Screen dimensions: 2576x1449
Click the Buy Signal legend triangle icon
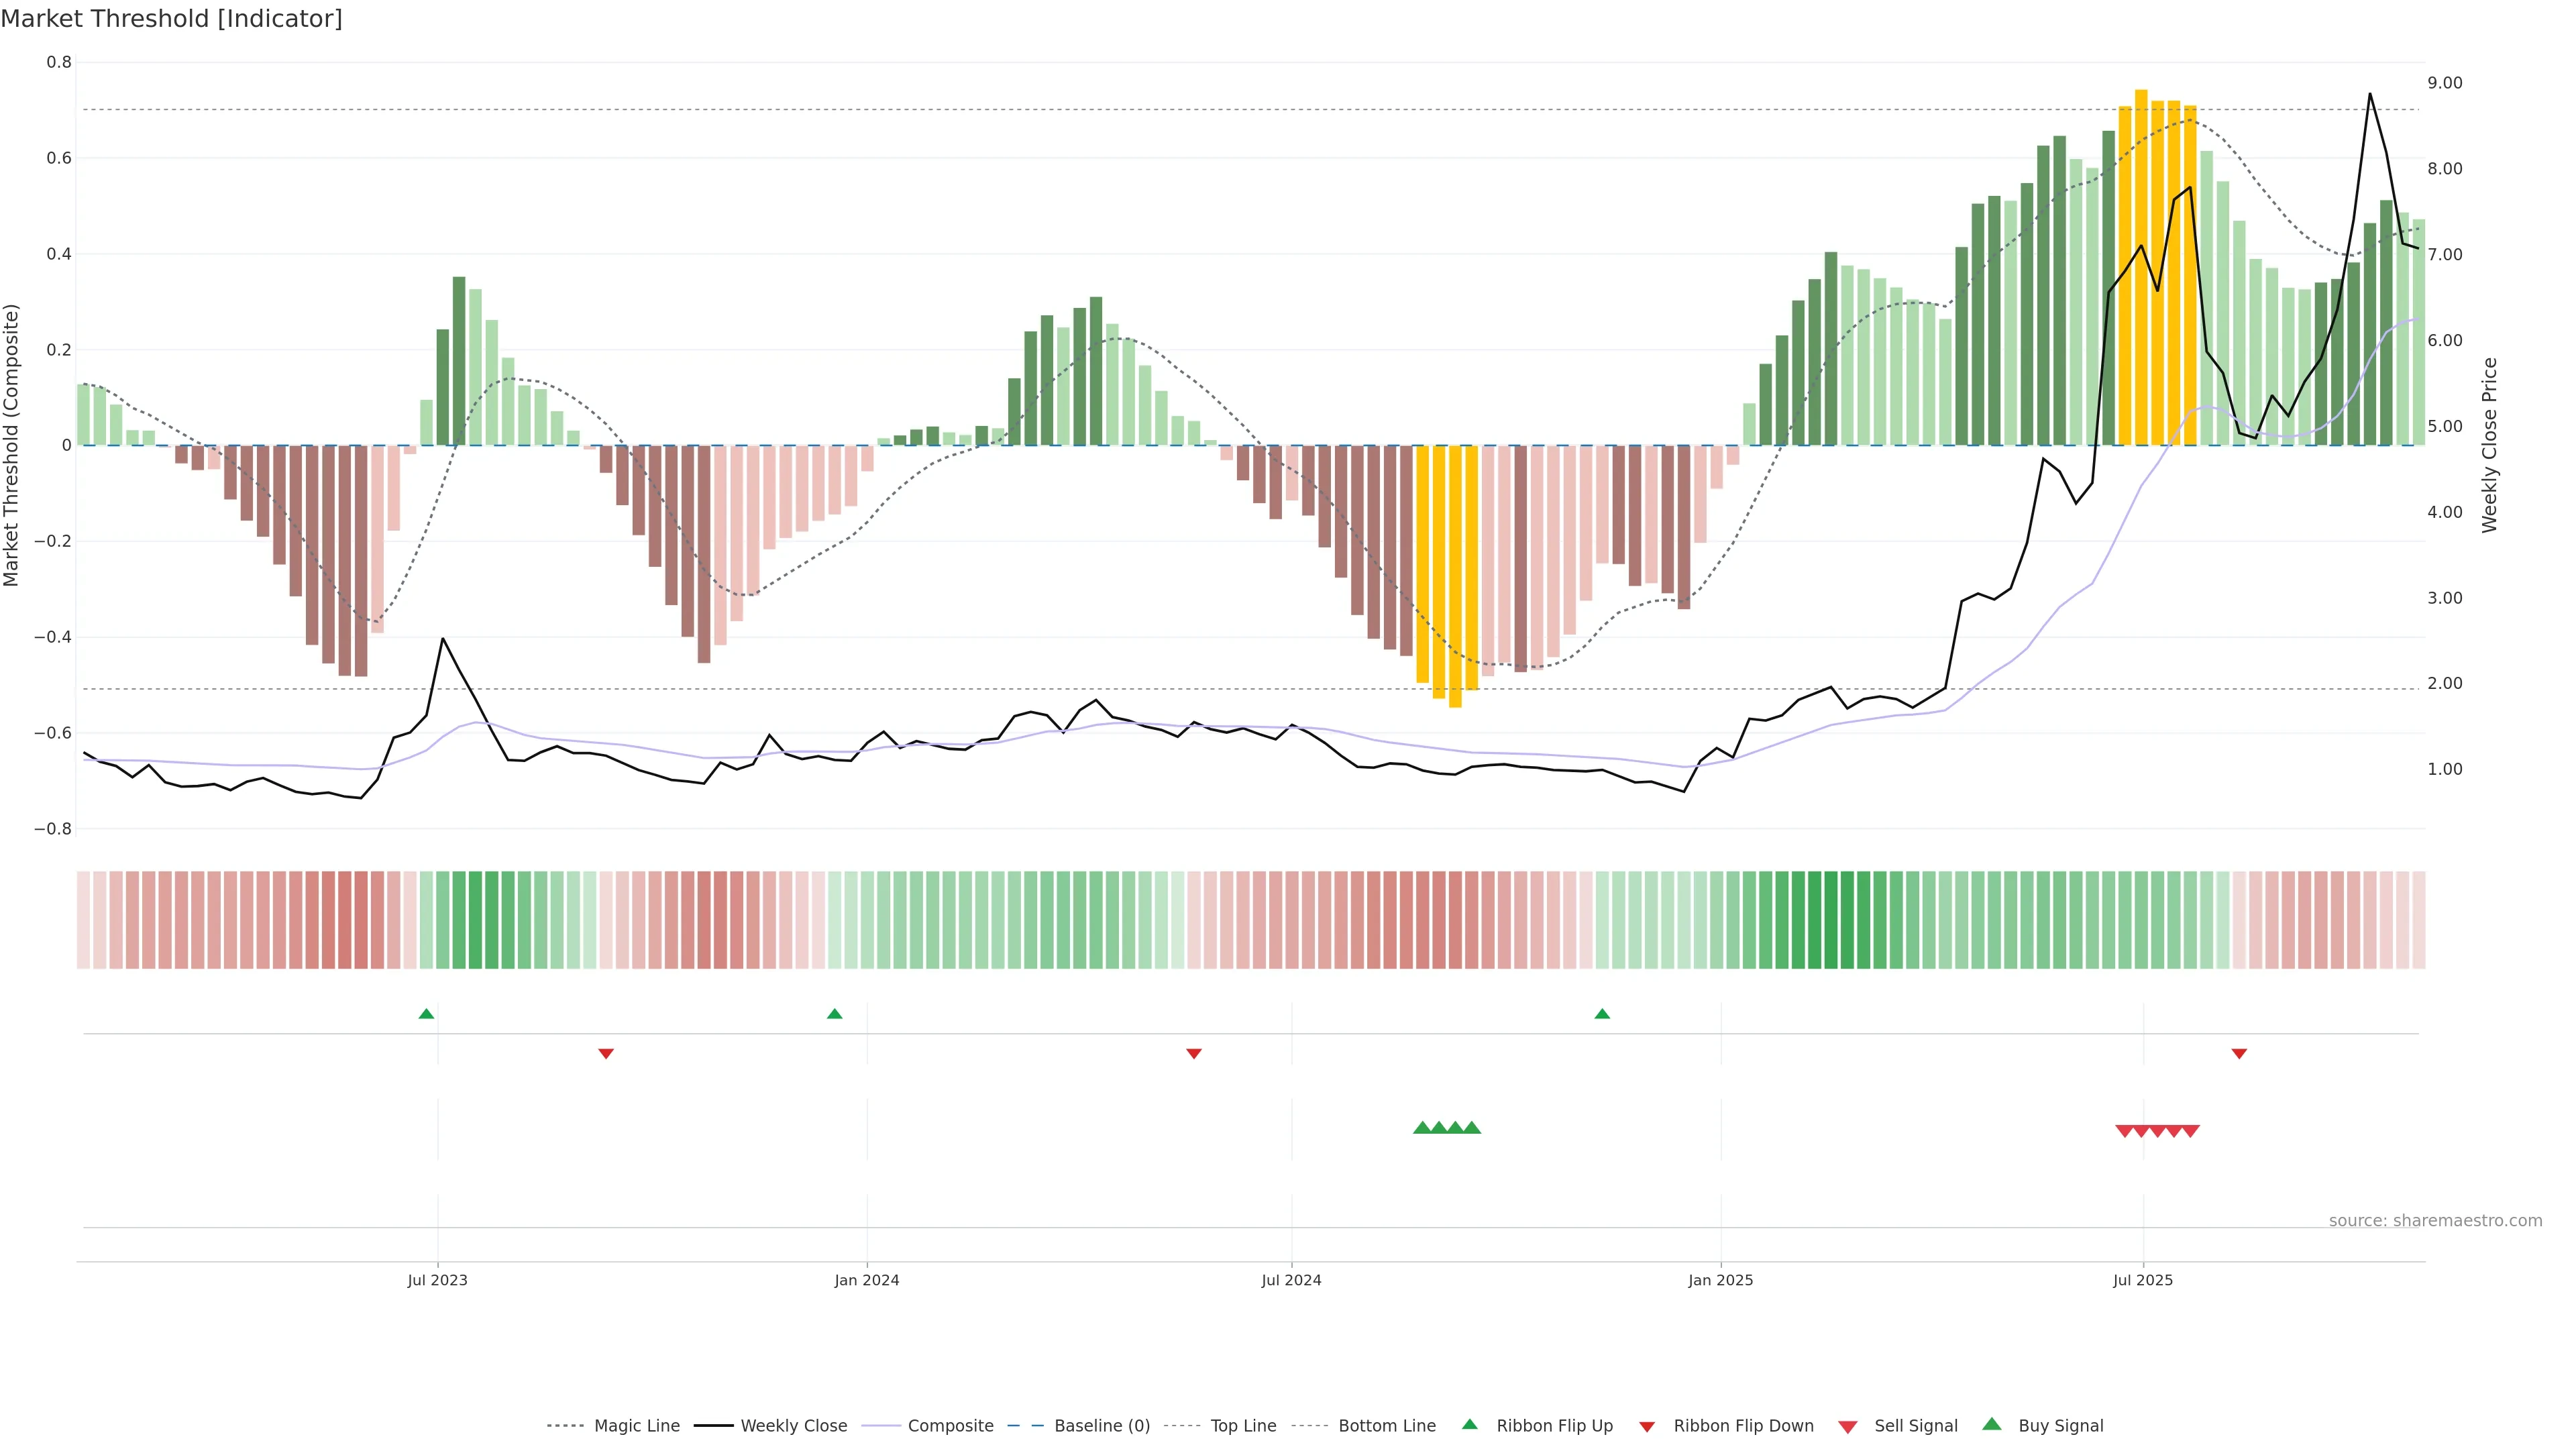(1991, 1424)
